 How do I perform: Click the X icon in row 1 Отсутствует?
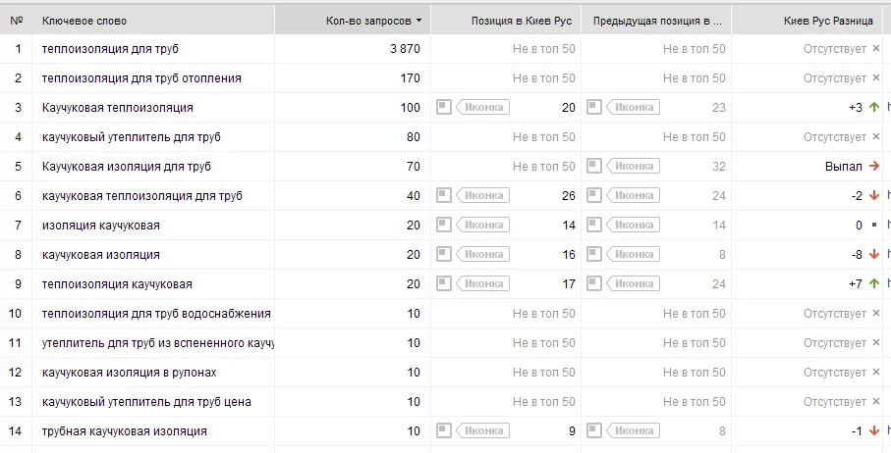pyautogui.click(x=875, y=49)
